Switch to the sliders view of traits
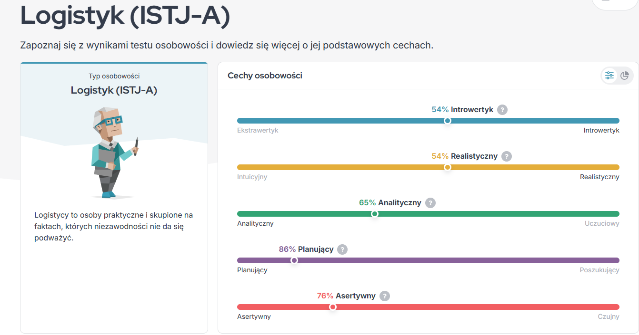Screen dimensions: 639x335 tap(609, 76)
